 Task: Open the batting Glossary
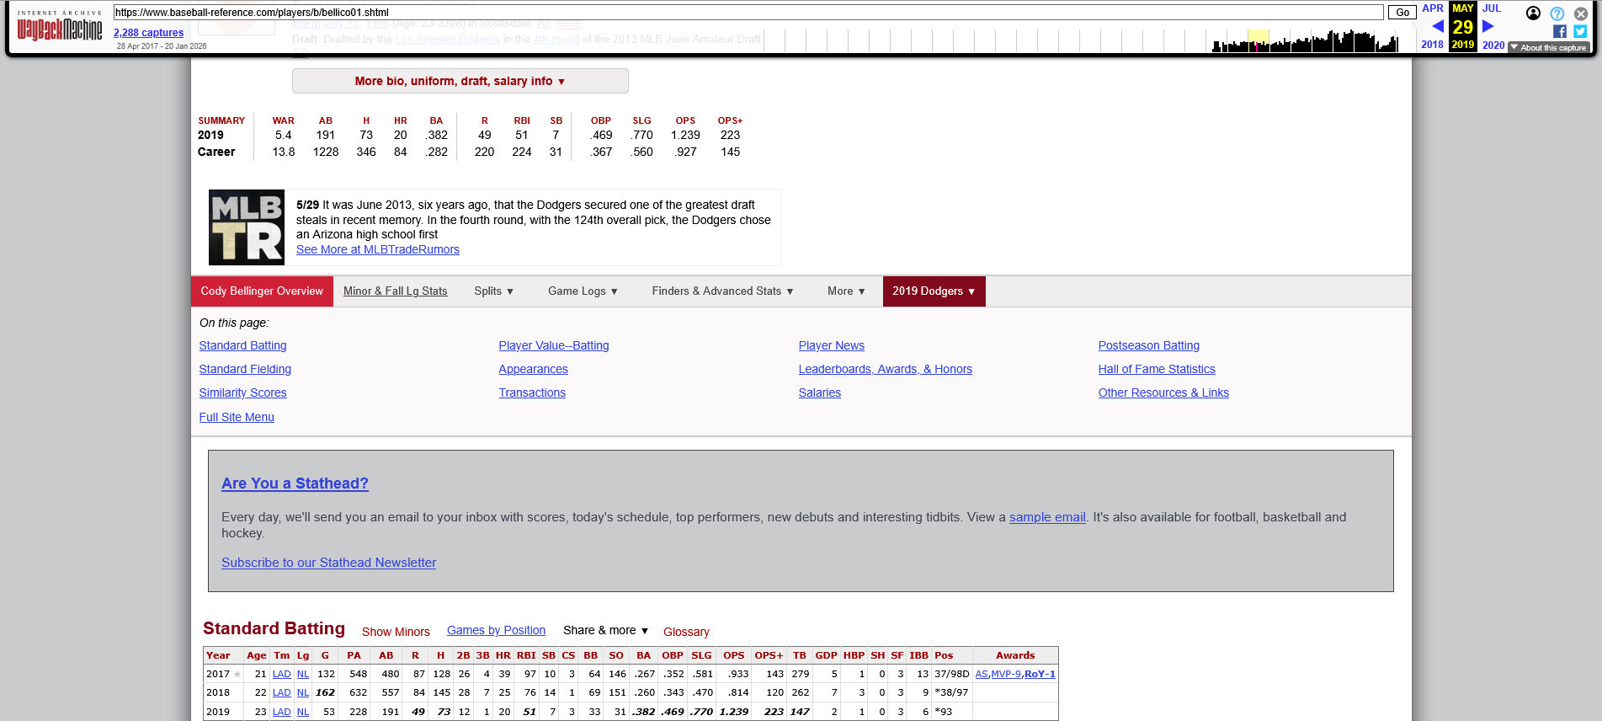point(686,632)
